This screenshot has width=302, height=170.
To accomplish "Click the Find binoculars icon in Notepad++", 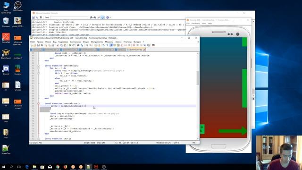I will [78, 45].
